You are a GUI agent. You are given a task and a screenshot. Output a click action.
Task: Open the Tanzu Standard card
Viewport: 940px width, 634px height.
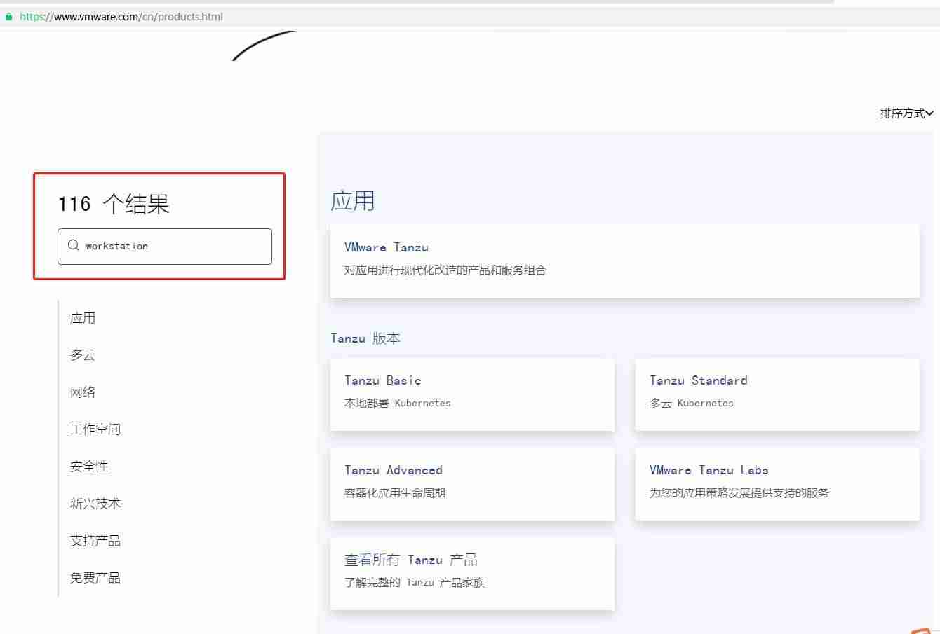pyautogui.click(x=777, y=394)
